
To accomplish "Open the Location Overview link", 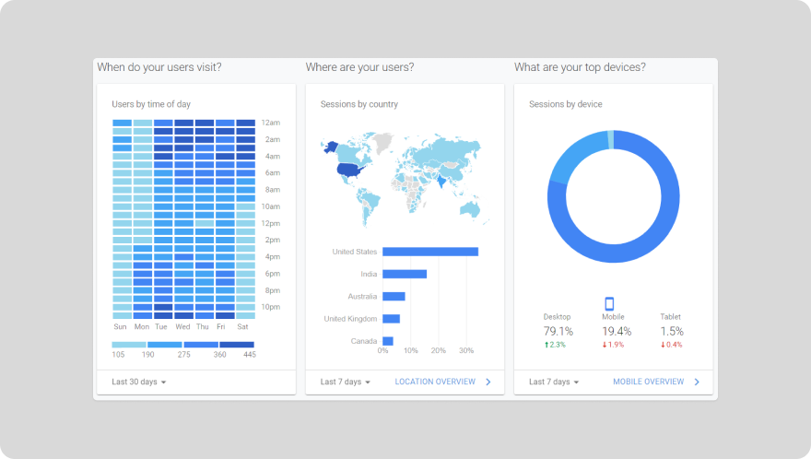I will (x=435, y=382).
